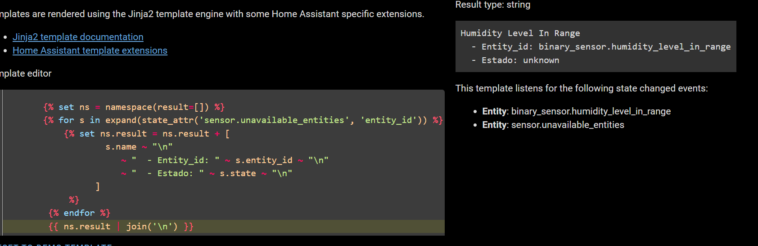Click the 'Result type: string' label
The image size is (758, 246).
tap(493, 5)
